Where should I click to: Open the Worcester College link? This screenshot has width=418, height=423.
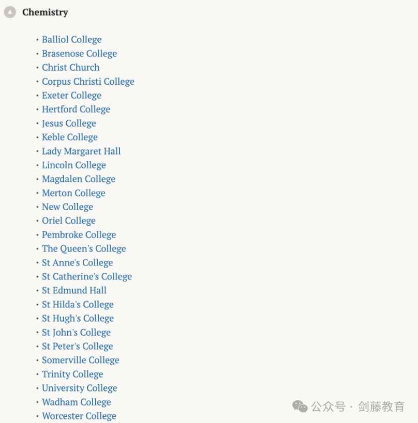click(79, 416)
